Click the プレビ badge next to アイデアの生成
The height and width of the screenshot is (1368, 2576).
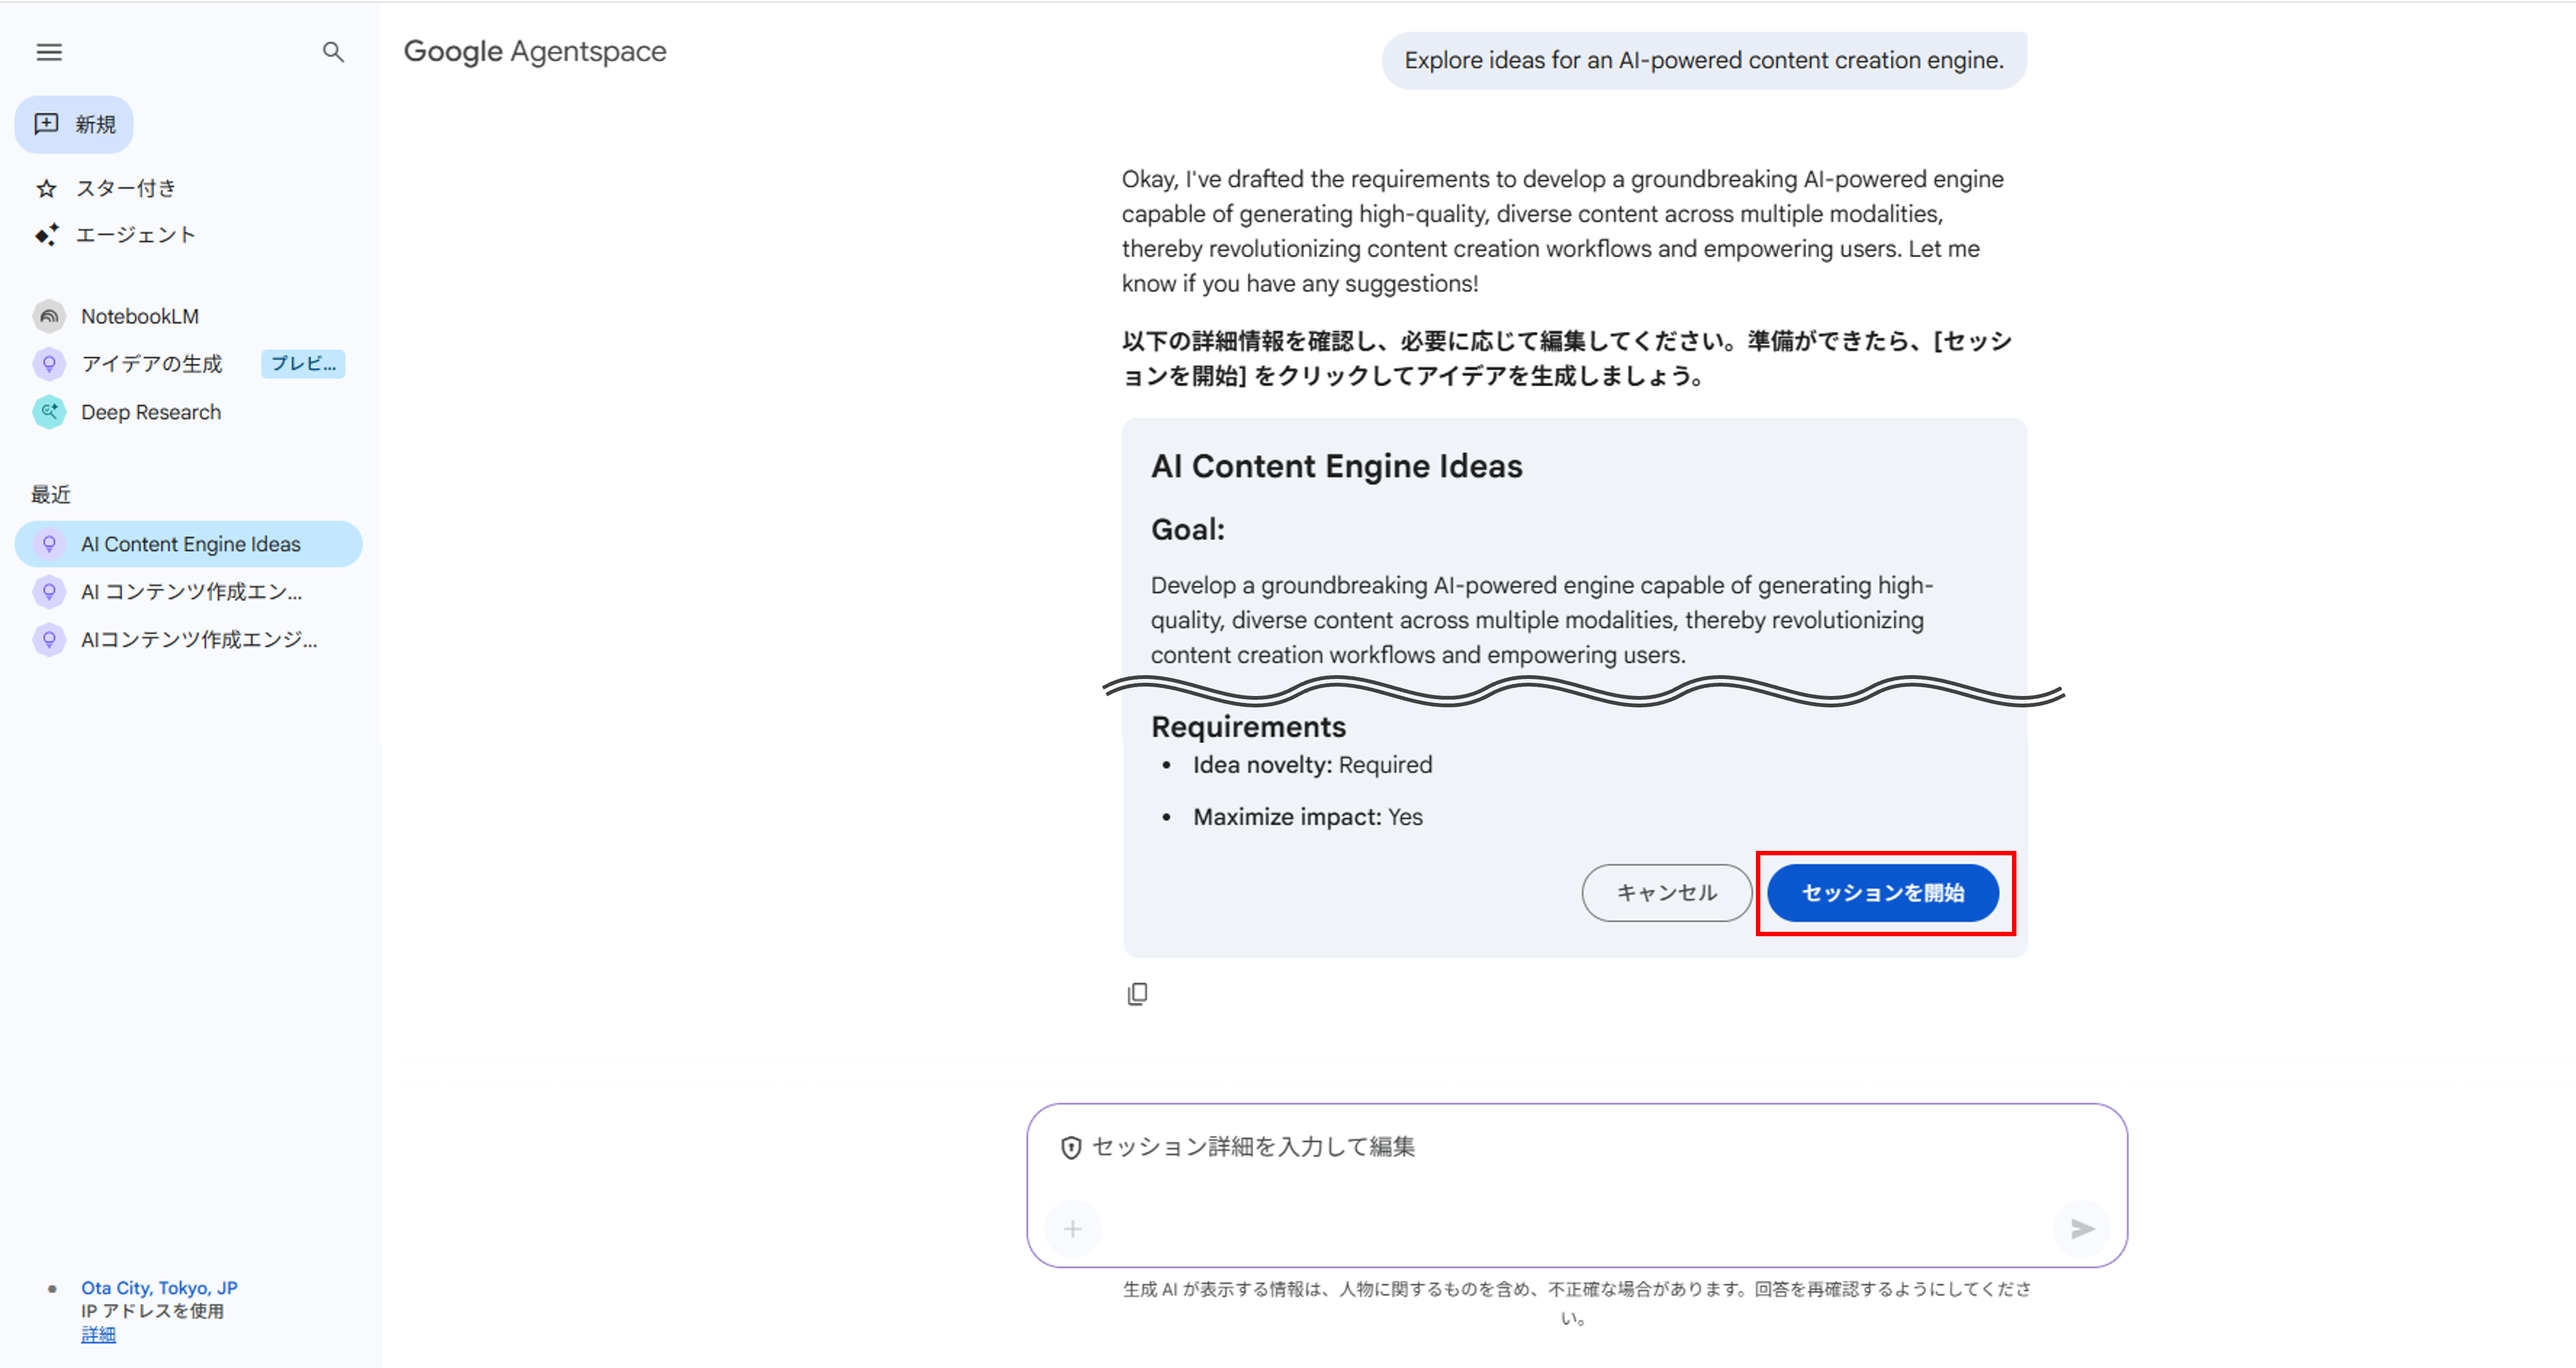302,363
